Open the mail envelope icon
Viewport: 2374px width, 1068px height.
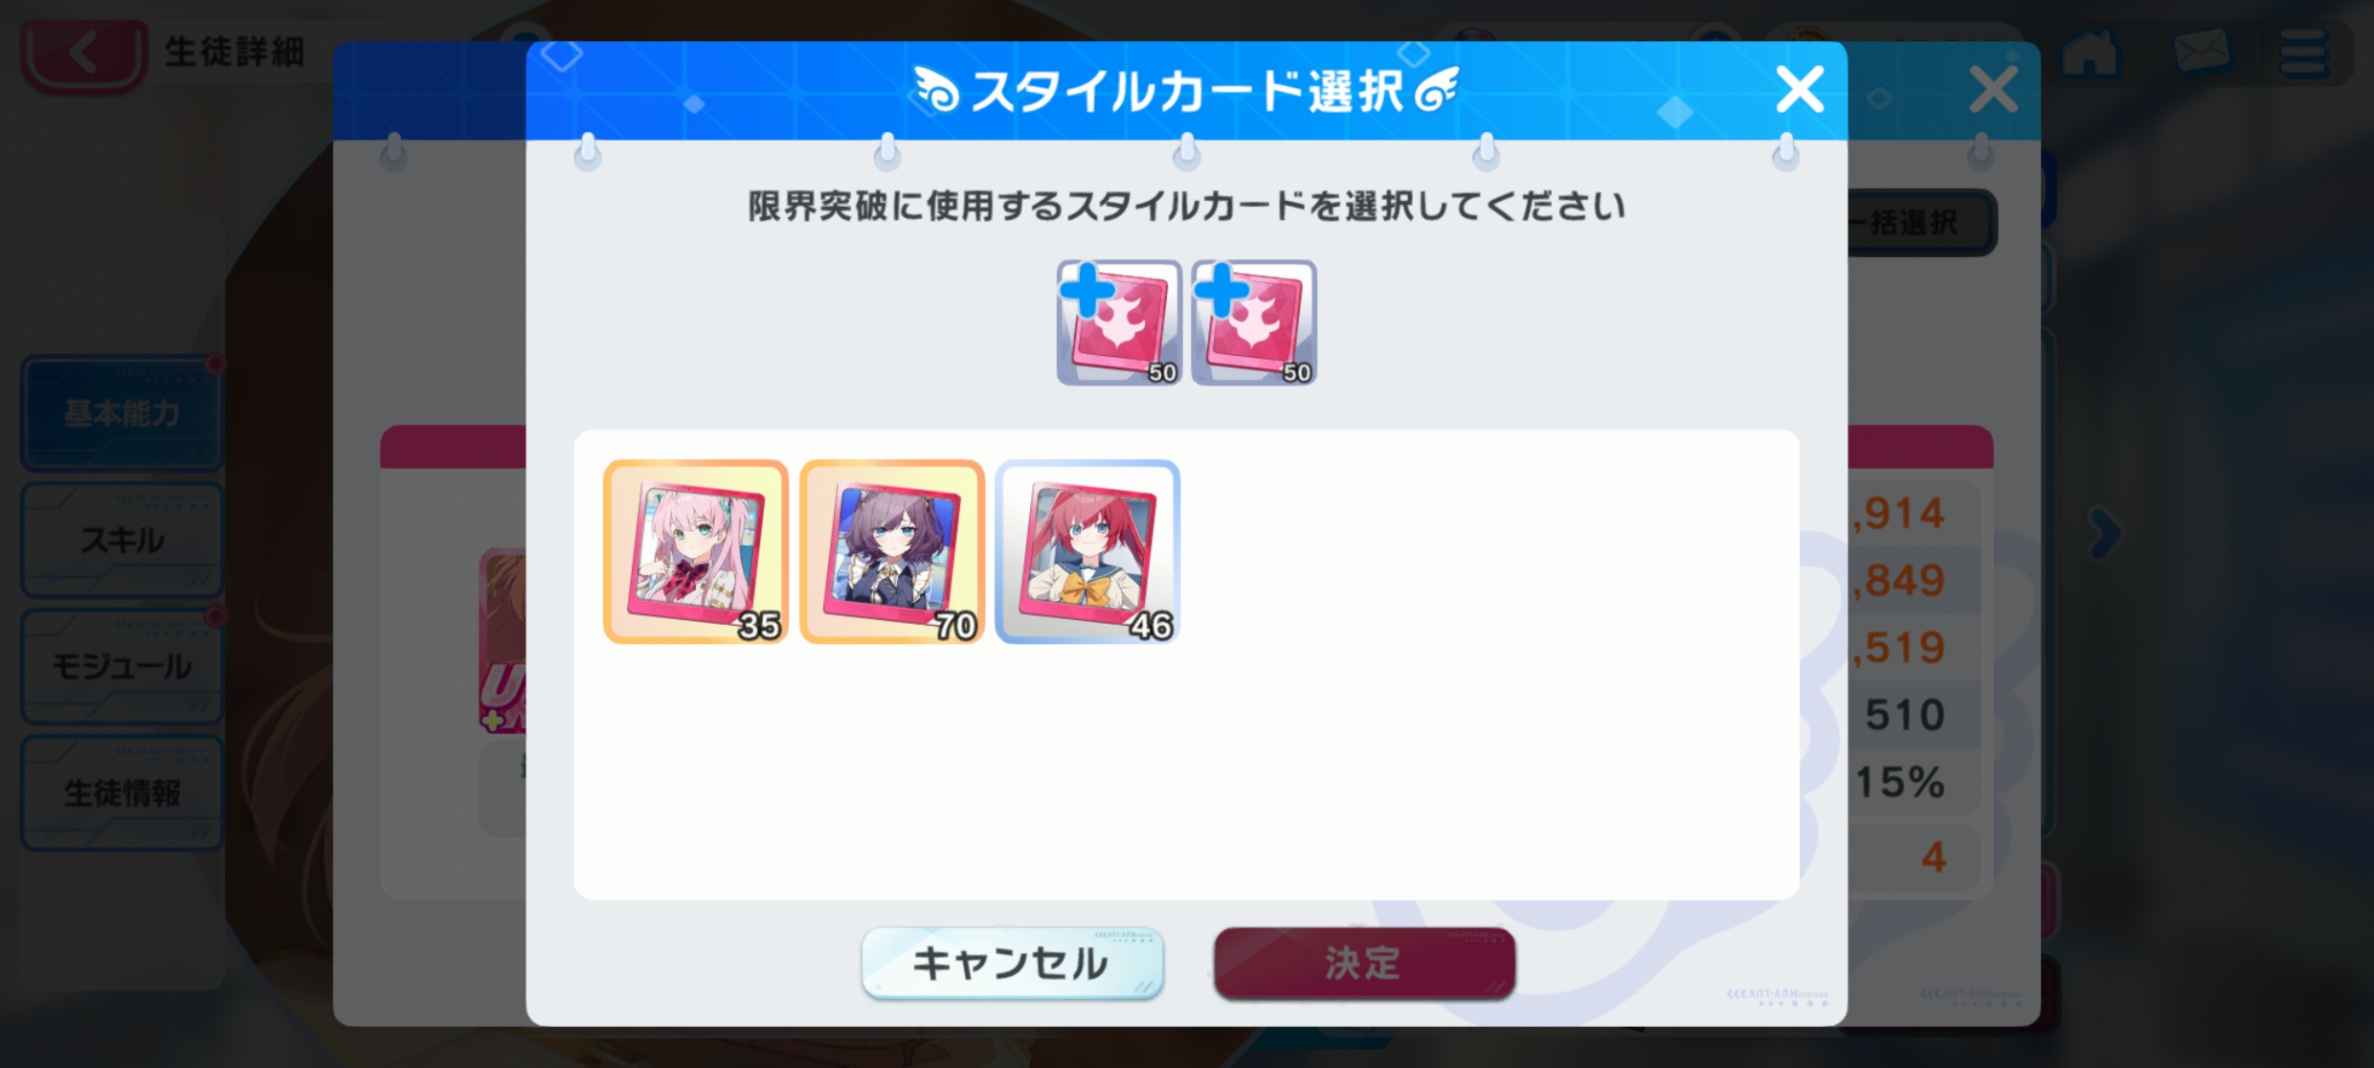point(2202,52)
